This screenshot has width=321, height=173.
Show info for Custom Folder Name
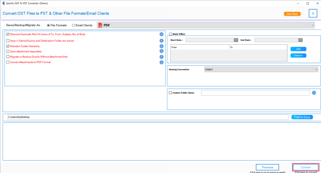point(314,93)
